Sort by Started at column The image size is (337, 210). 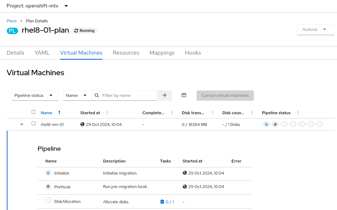pyautogui.click(x=90, y=113)
